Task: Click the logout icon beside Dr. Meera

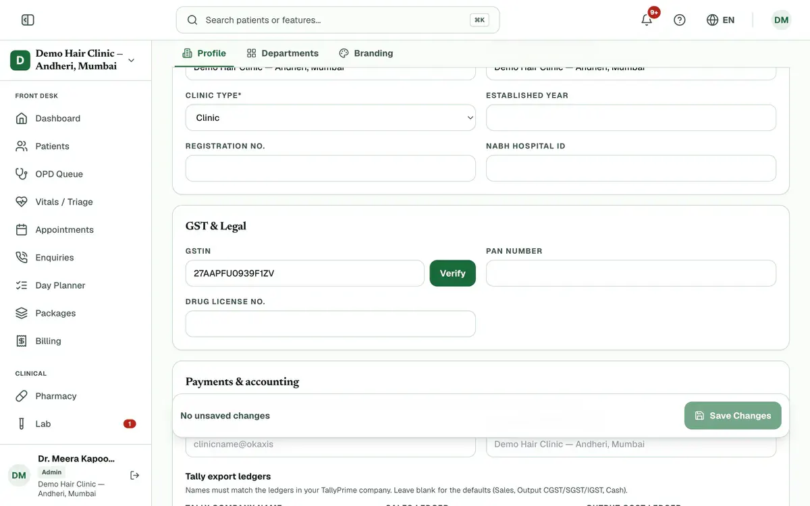Action: (135, 476)
